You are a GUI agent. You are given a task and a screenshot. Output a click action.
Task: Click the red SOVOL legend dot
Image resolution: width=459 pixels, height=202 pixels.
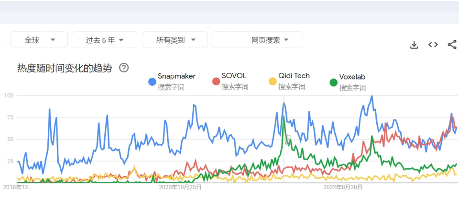(x=216, y=81)
